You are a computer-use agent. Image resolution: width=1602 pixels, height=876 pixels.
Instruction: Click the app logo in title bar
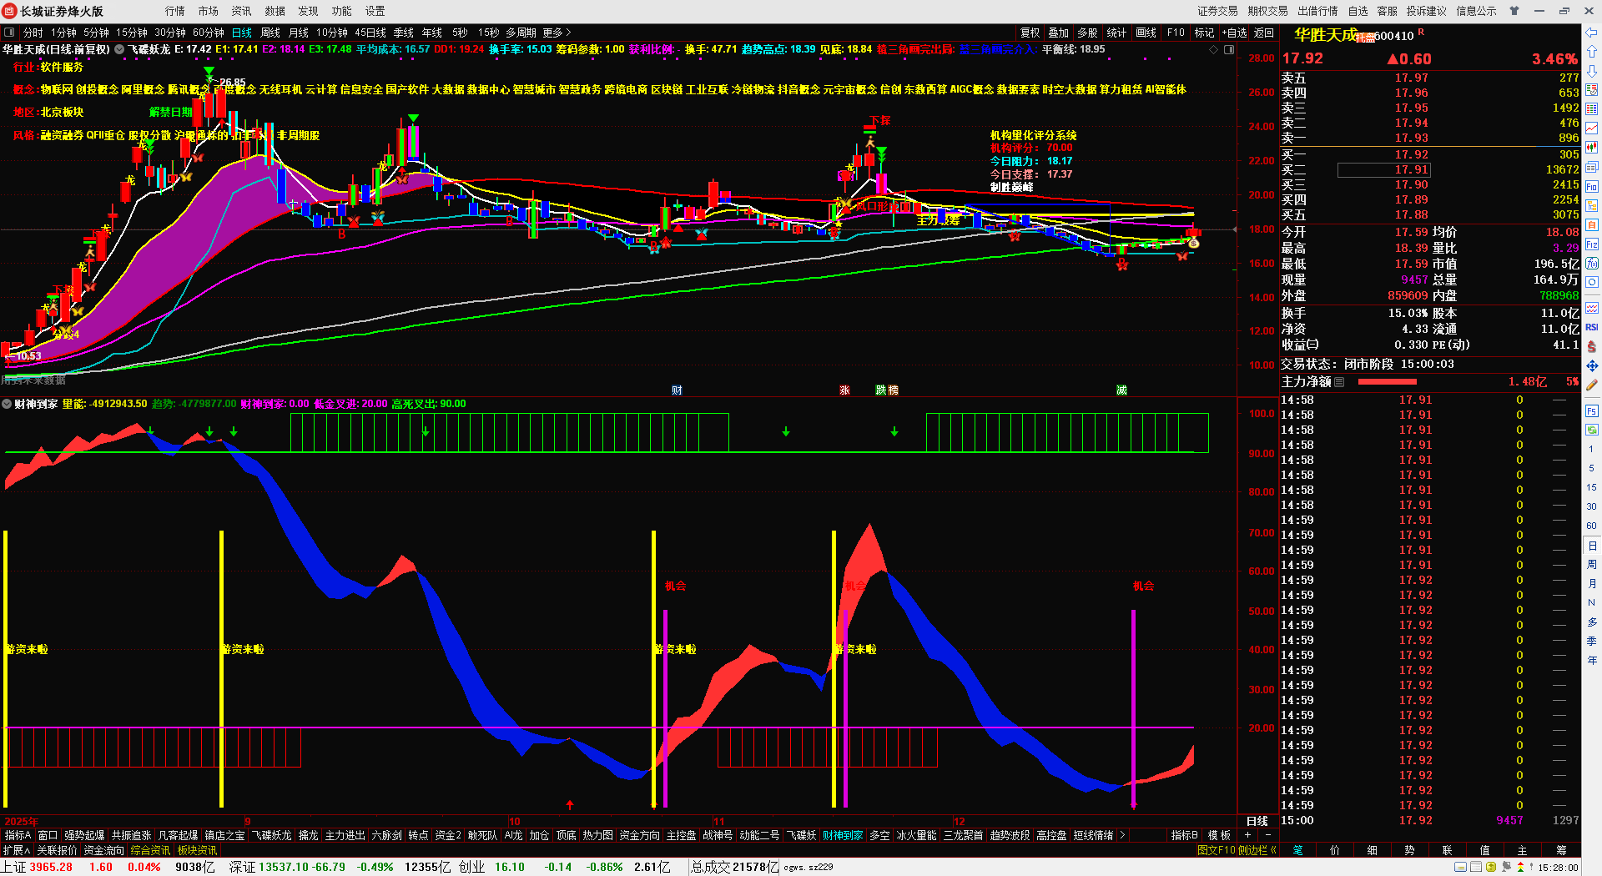pyautogui.click(x=10, y=11)
